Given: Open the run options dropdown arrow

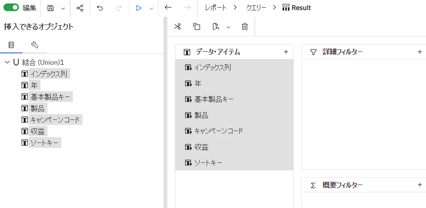Looking at the screenshot, I should coord(151,9).
